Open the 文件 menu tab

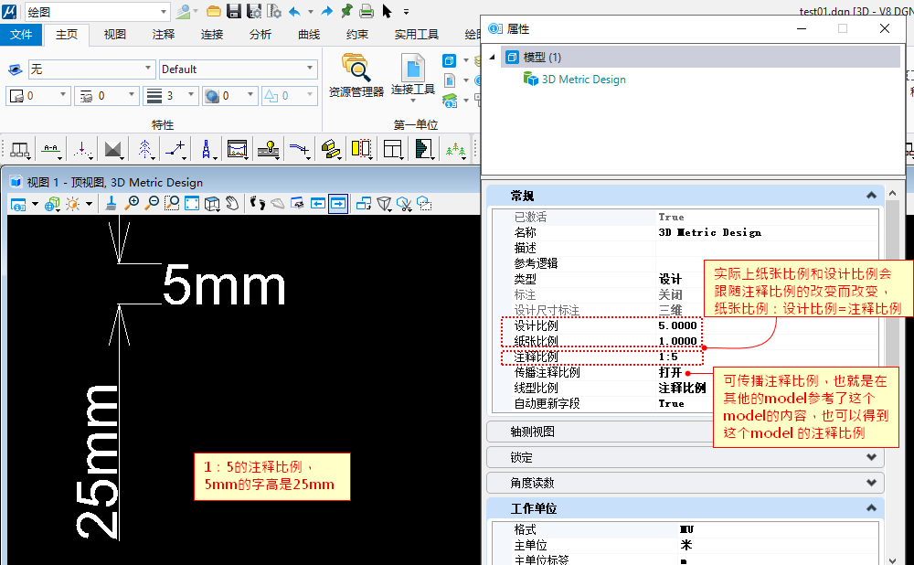(21, 35)
